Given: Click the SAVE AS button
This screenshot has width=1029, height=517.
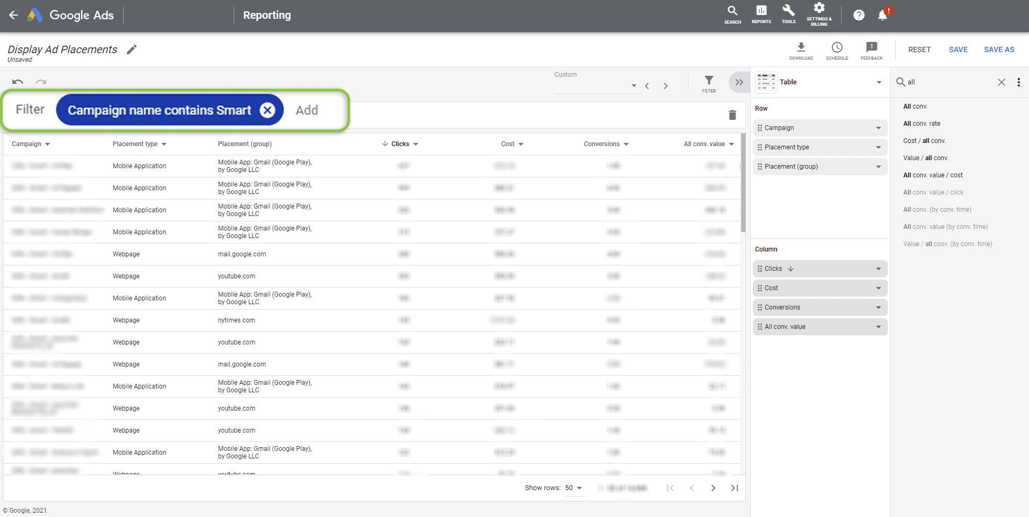Looking at the screenshot, I should click(998, 49).
